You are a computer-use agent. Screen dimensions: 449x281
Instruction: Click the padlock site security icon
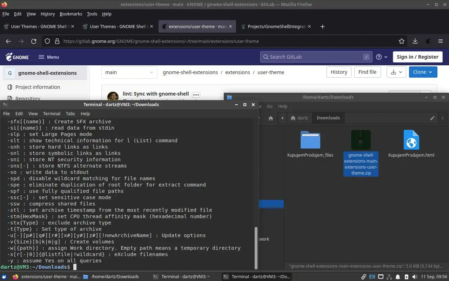[57, 41]
